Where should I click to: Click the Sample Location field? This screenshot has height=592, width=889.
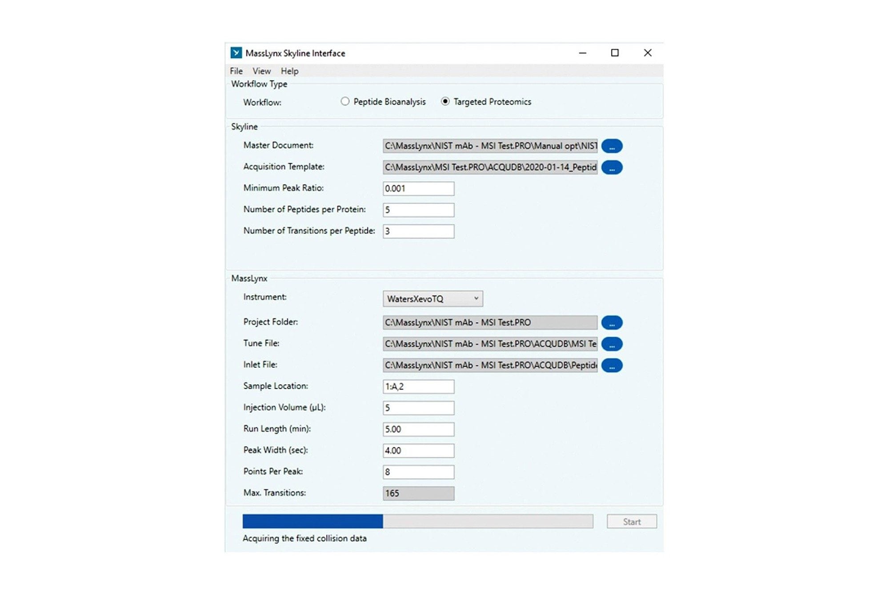[x=419, y=386]
